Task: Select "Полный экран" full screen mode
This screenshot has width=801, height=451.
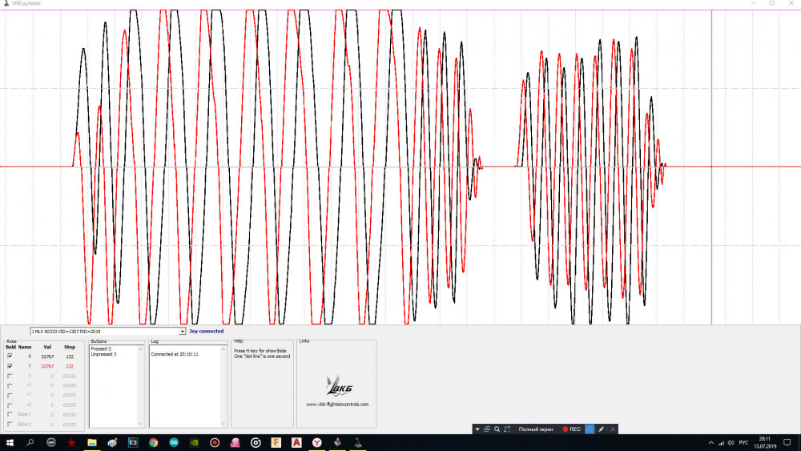Action: pyautogui.click(x=536, y=429)
